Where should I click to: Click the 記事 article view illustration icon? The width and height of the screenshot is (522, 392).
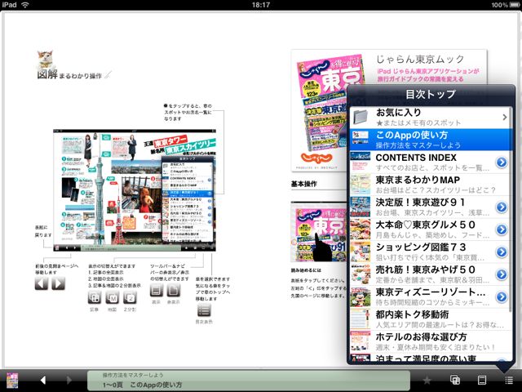pos(95,297)
